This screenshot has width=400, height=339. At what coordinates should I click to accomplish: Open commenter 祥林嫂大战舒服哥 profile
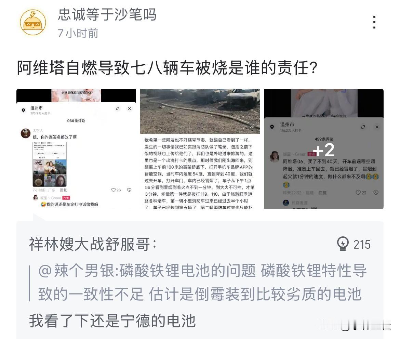[x=93, y=244]
